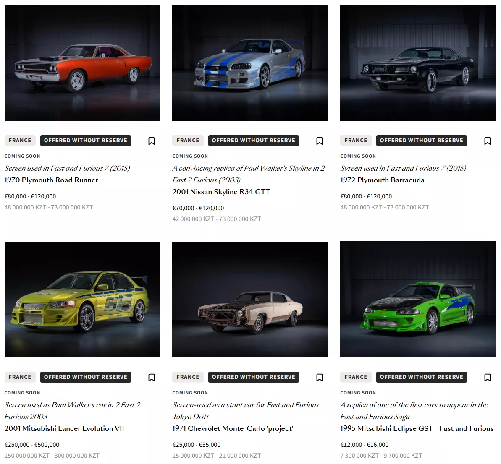Image resolution: width=501 pixels, height=464 pixels.
Task: Bookmark the Mitsubishi Lancer Evolution VII lot
Action: pyautogui.click(x=152, y=378)
